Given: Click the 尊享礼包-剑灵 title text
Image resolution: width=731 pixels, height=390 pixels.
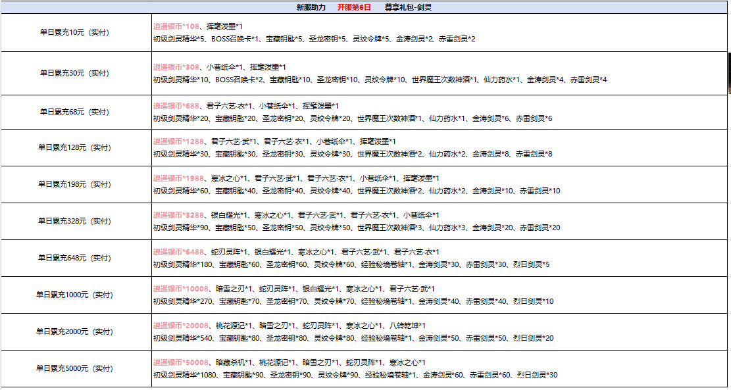Looking at the screenshot, I should tap(408, 7).
